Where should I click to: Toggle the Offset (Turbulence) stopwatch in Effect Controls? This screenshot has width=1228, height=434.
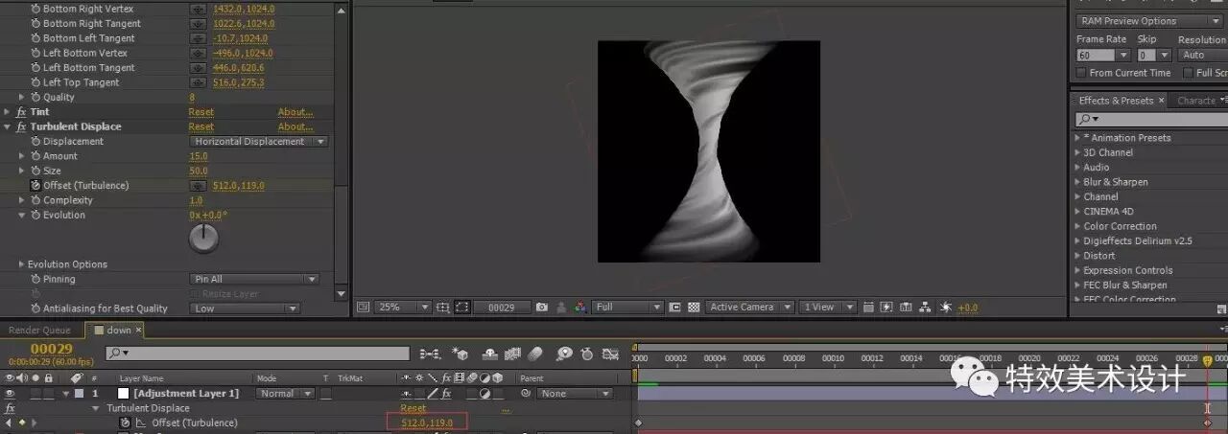click(x=35, y=185)
